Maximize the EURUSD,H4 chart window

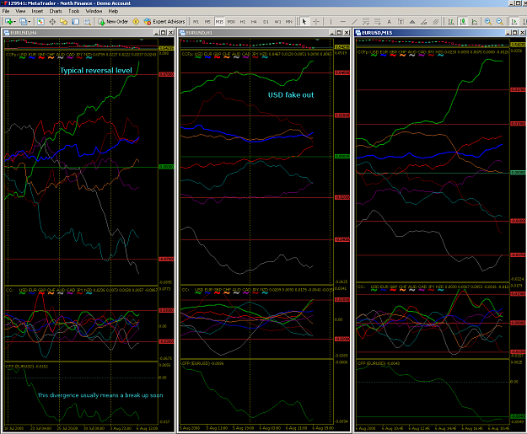(x=164, y=33)
